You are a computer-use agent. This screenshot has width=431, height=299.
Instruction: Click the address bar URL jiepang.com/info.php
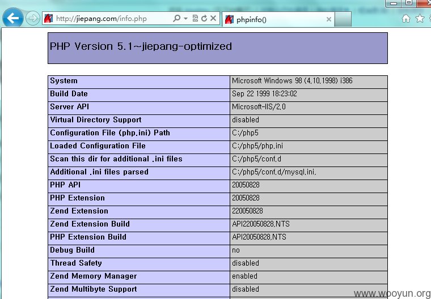click(101, 19)
